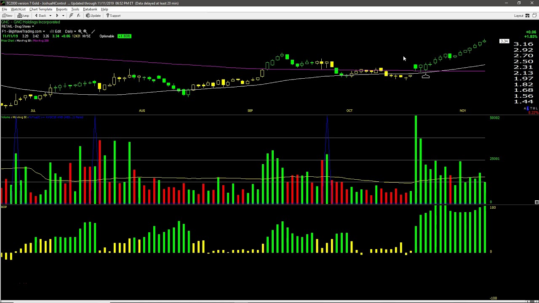
Task: Click the 50002 volume scale label
Action: [x=495, y=118]
